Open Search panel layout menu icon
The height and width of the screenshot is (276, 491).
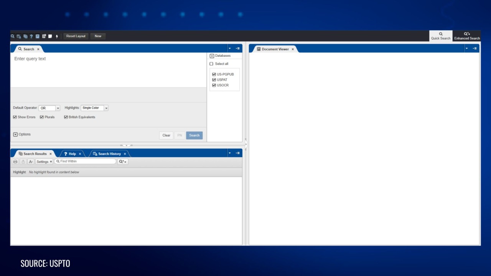(x=238, y=48)
